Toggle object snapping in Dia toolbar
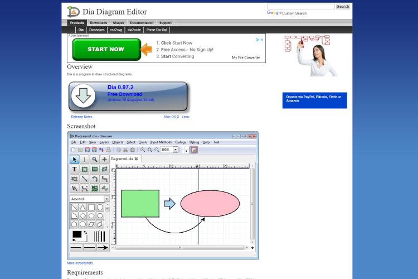This screenshot has width=418, height=279. pos(194,150)
